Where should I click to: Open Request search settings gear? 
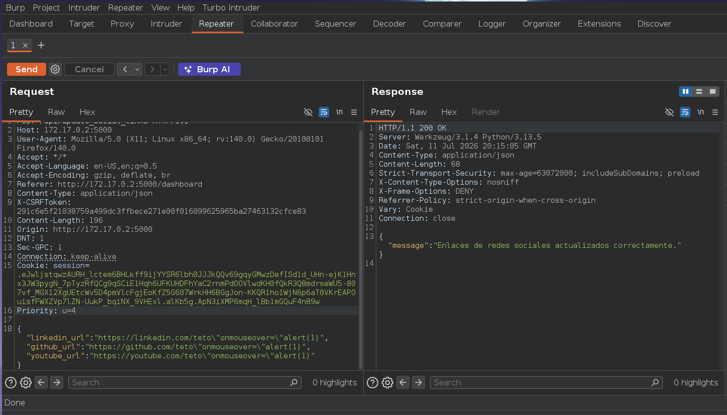[26, 383]
